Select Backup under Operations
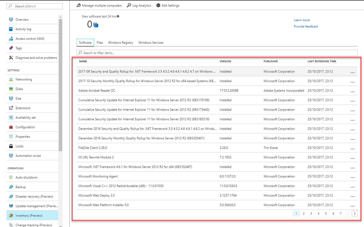Viewport: 364px width, 227px height. pyautogui.click(x=20, y=187)
